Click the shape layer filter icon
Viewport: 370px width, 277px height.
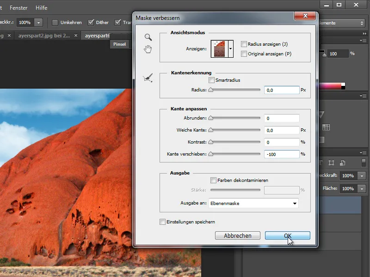(x=331, y=163)
